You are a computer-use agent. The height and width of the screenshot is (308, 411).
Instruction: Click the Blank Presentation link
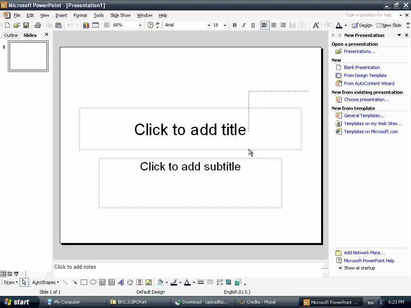[x=362, y=67]
